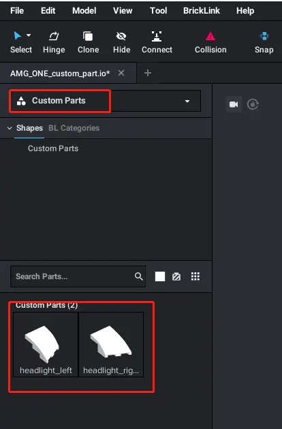Toggle the decorated parts filter icon

(176, 276)
